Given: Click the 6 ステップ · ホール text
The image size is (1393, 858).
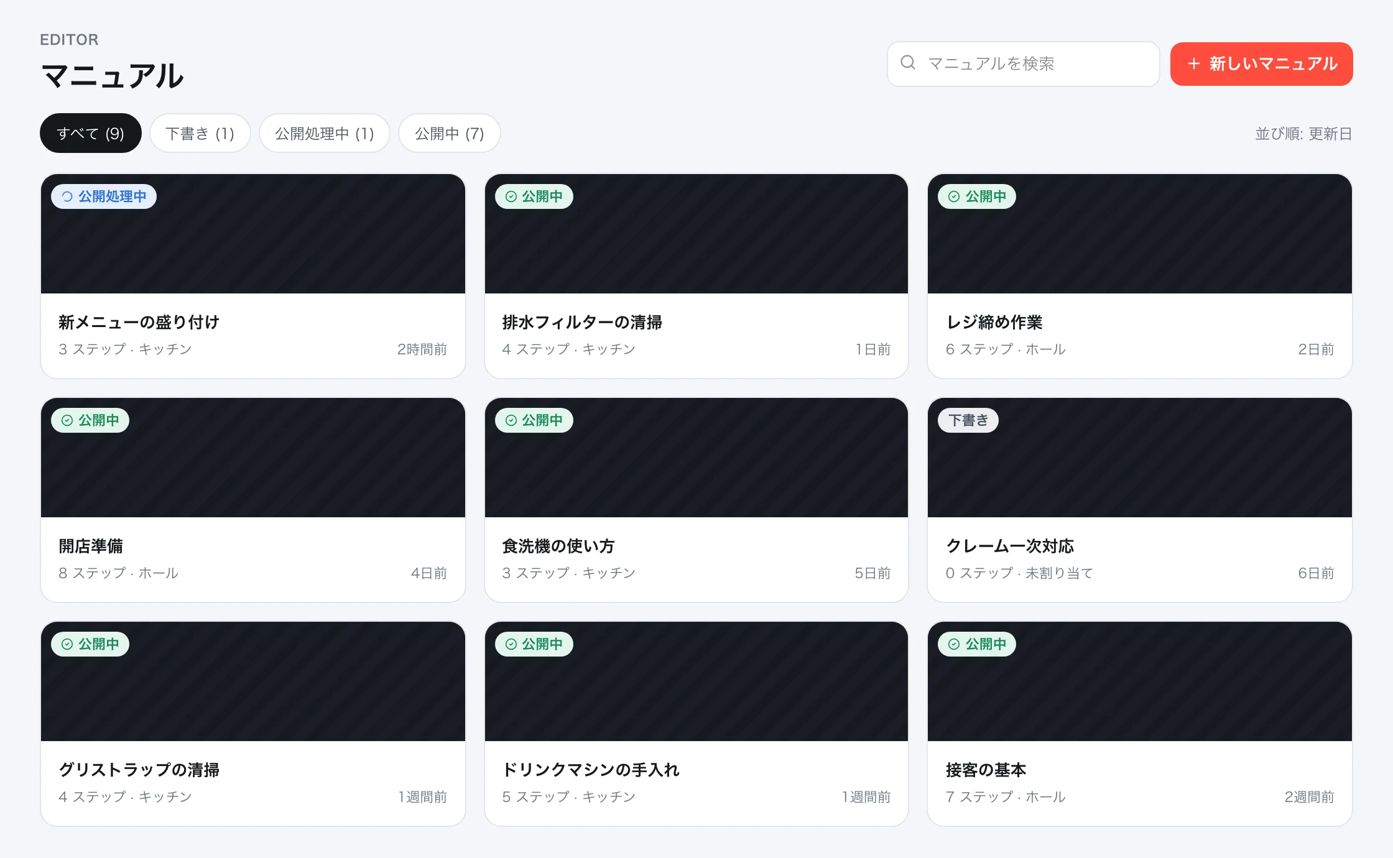Looking at the screenshot, I should 1006,349.
